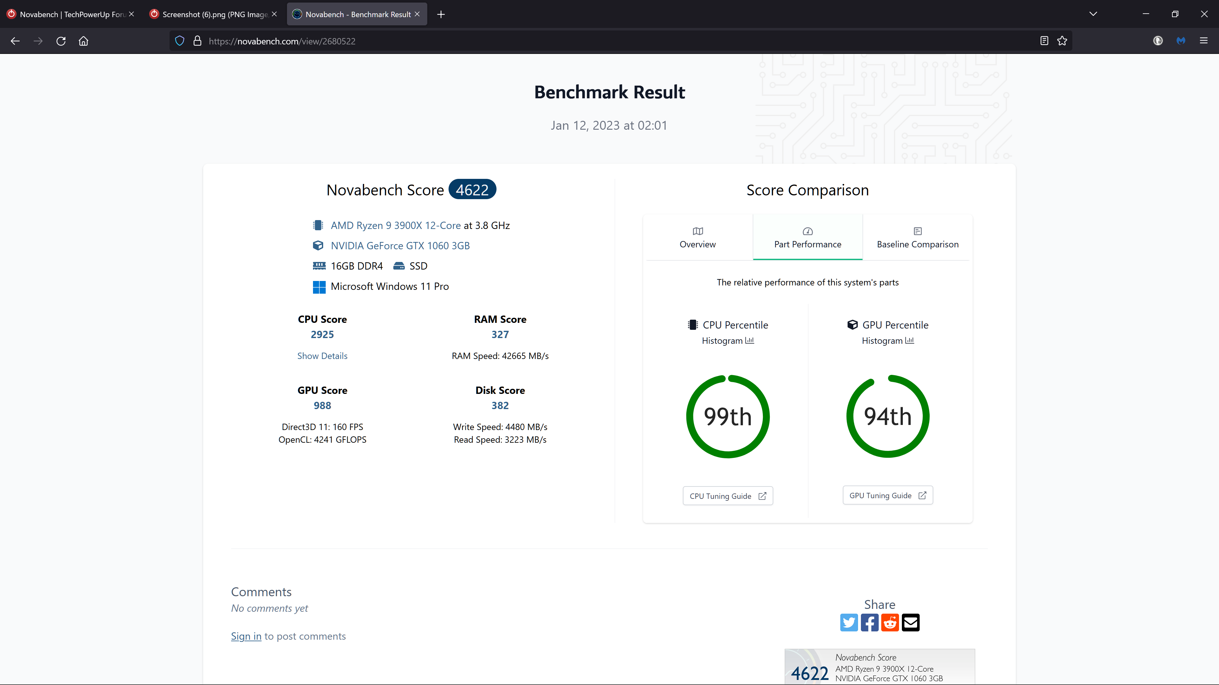Click RAM Speed: 42665 MB/s text
The width and height of the screenshot is (1219, 685).
[500, 356]
